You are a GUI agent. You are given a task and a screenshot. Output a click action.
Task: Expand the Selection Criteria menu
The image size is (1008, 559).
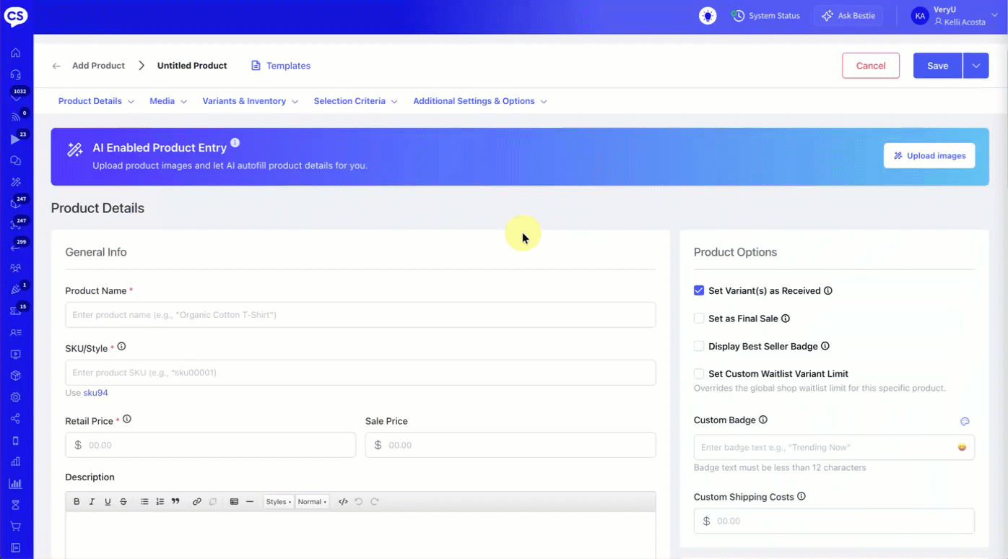(356, 101)
